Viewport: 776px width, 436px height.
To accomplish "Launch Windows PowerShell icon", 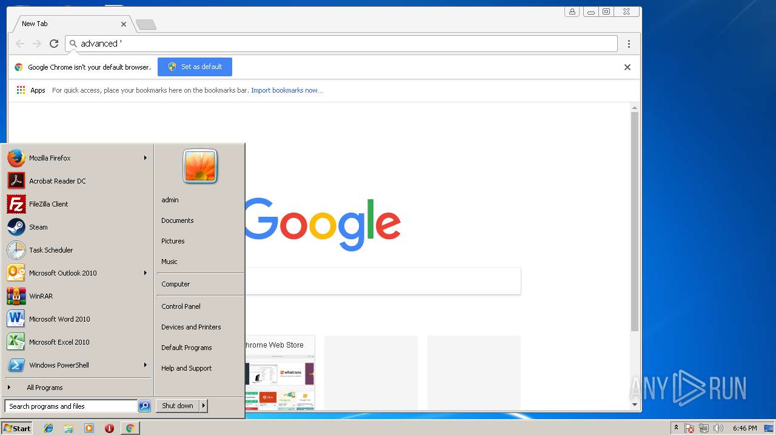I will point(16,365).
